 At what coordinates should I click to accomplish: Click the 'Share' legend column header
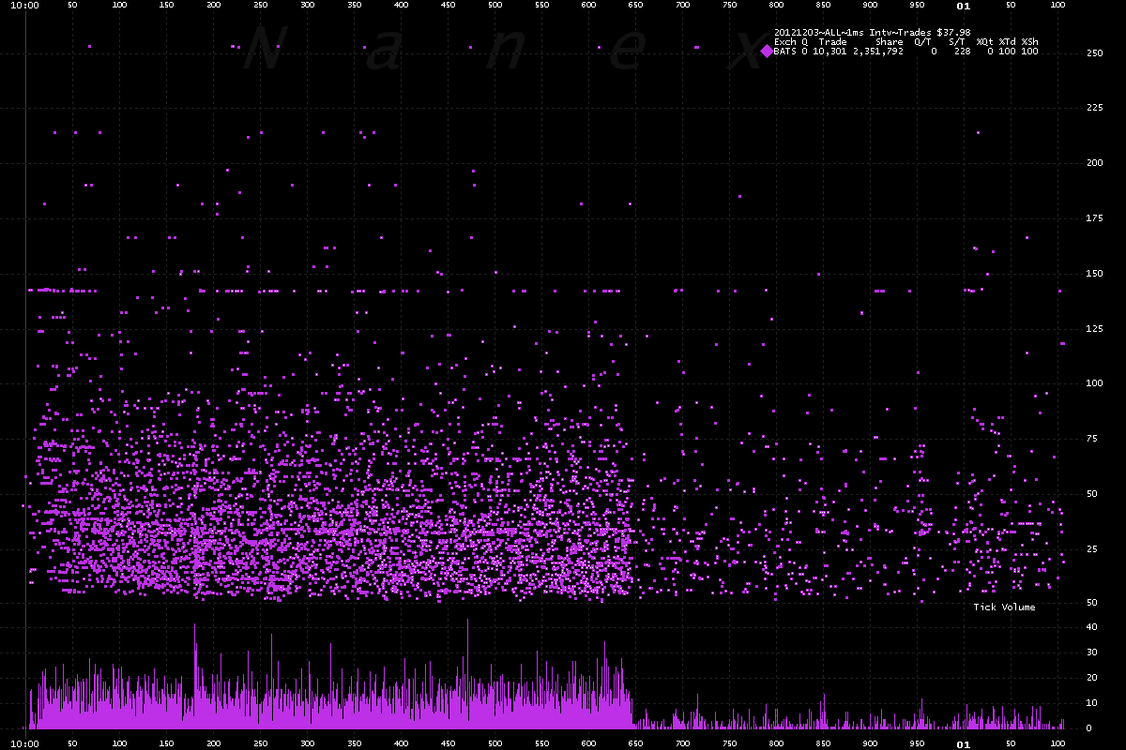pyautogui.click(x=890, y=42)
